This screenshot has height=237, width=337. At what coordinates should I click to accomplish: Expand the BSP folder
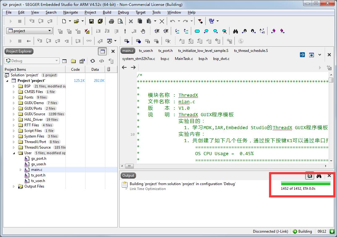(14, 86)
